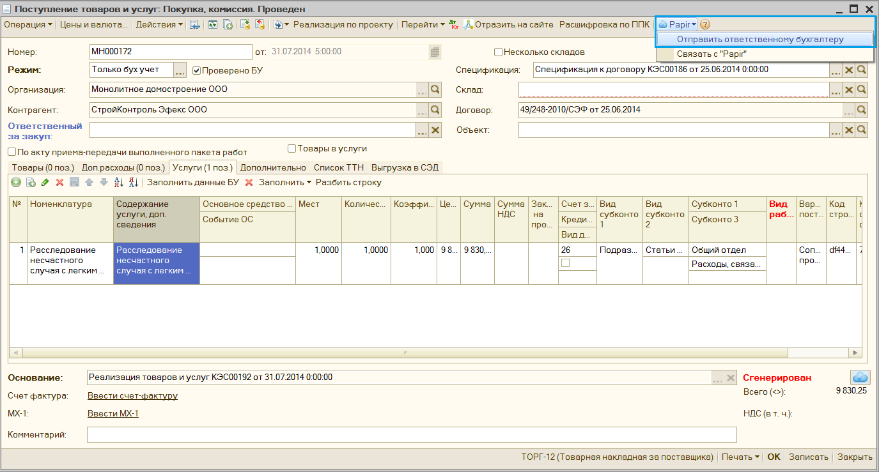Check По акту приема-передачи выполненного пакета работ

[12, 153]
